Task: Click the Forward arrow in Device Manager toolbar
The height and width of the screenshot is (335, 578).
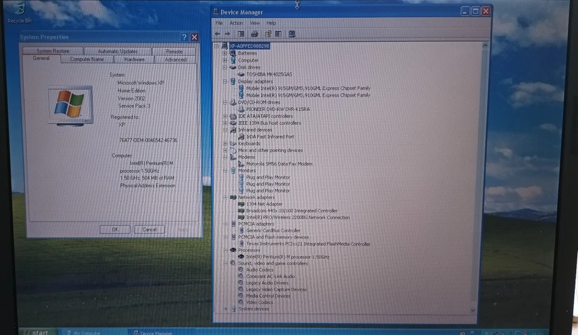Action: pyautogui.click(x=228, y=34)
